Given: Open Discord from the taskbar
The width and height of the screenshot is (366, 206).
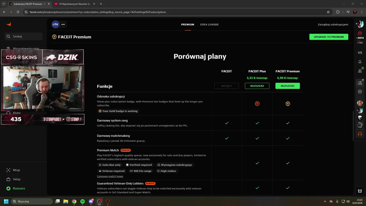Looking at the screenshot, I should coord(91,201).
